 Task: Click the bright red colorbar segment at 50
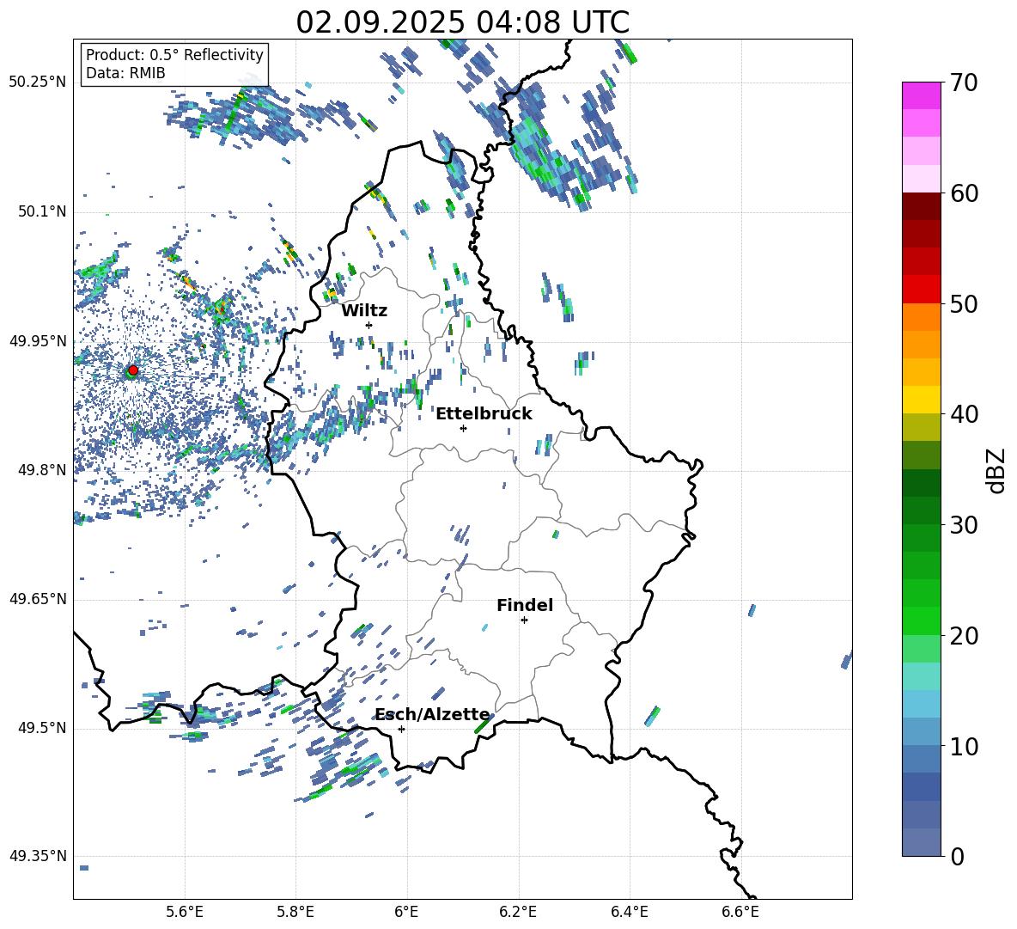(921, 290)
